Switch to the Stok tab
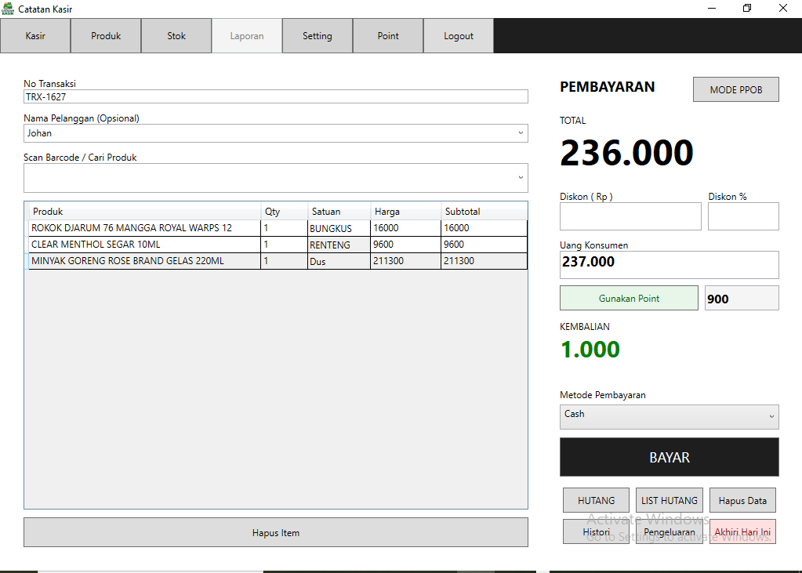Screen dimensions: 802x573 (176, 36)
